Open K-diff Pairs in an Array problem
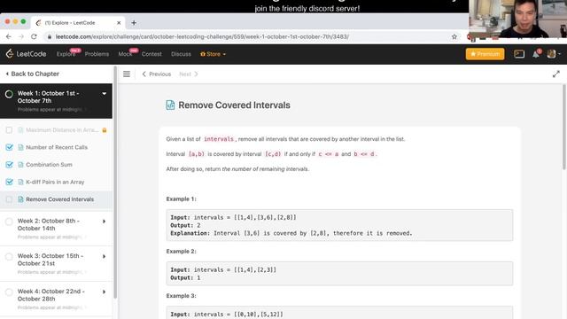Image resolution: width=567 pixels, height=319 pixels. click(55, 182)
